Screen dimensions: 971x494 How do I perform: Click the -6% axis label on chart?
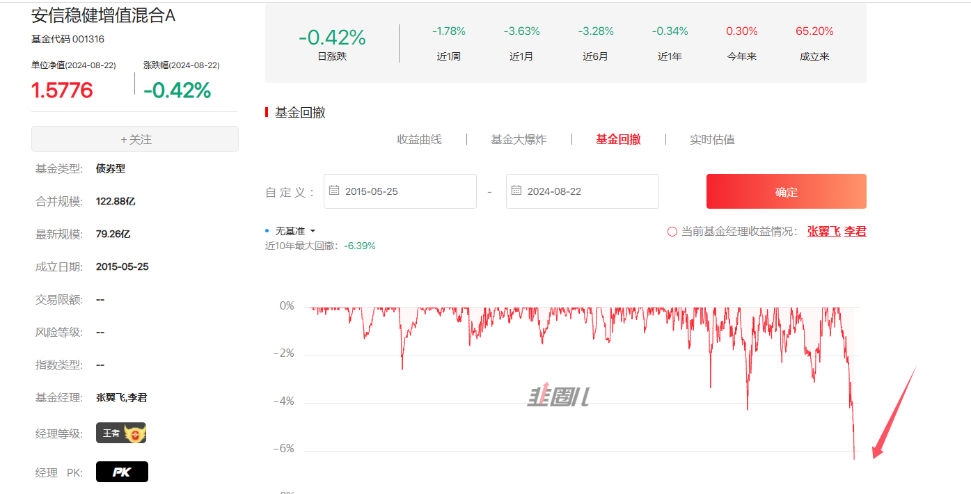click(x=283, y=449)
